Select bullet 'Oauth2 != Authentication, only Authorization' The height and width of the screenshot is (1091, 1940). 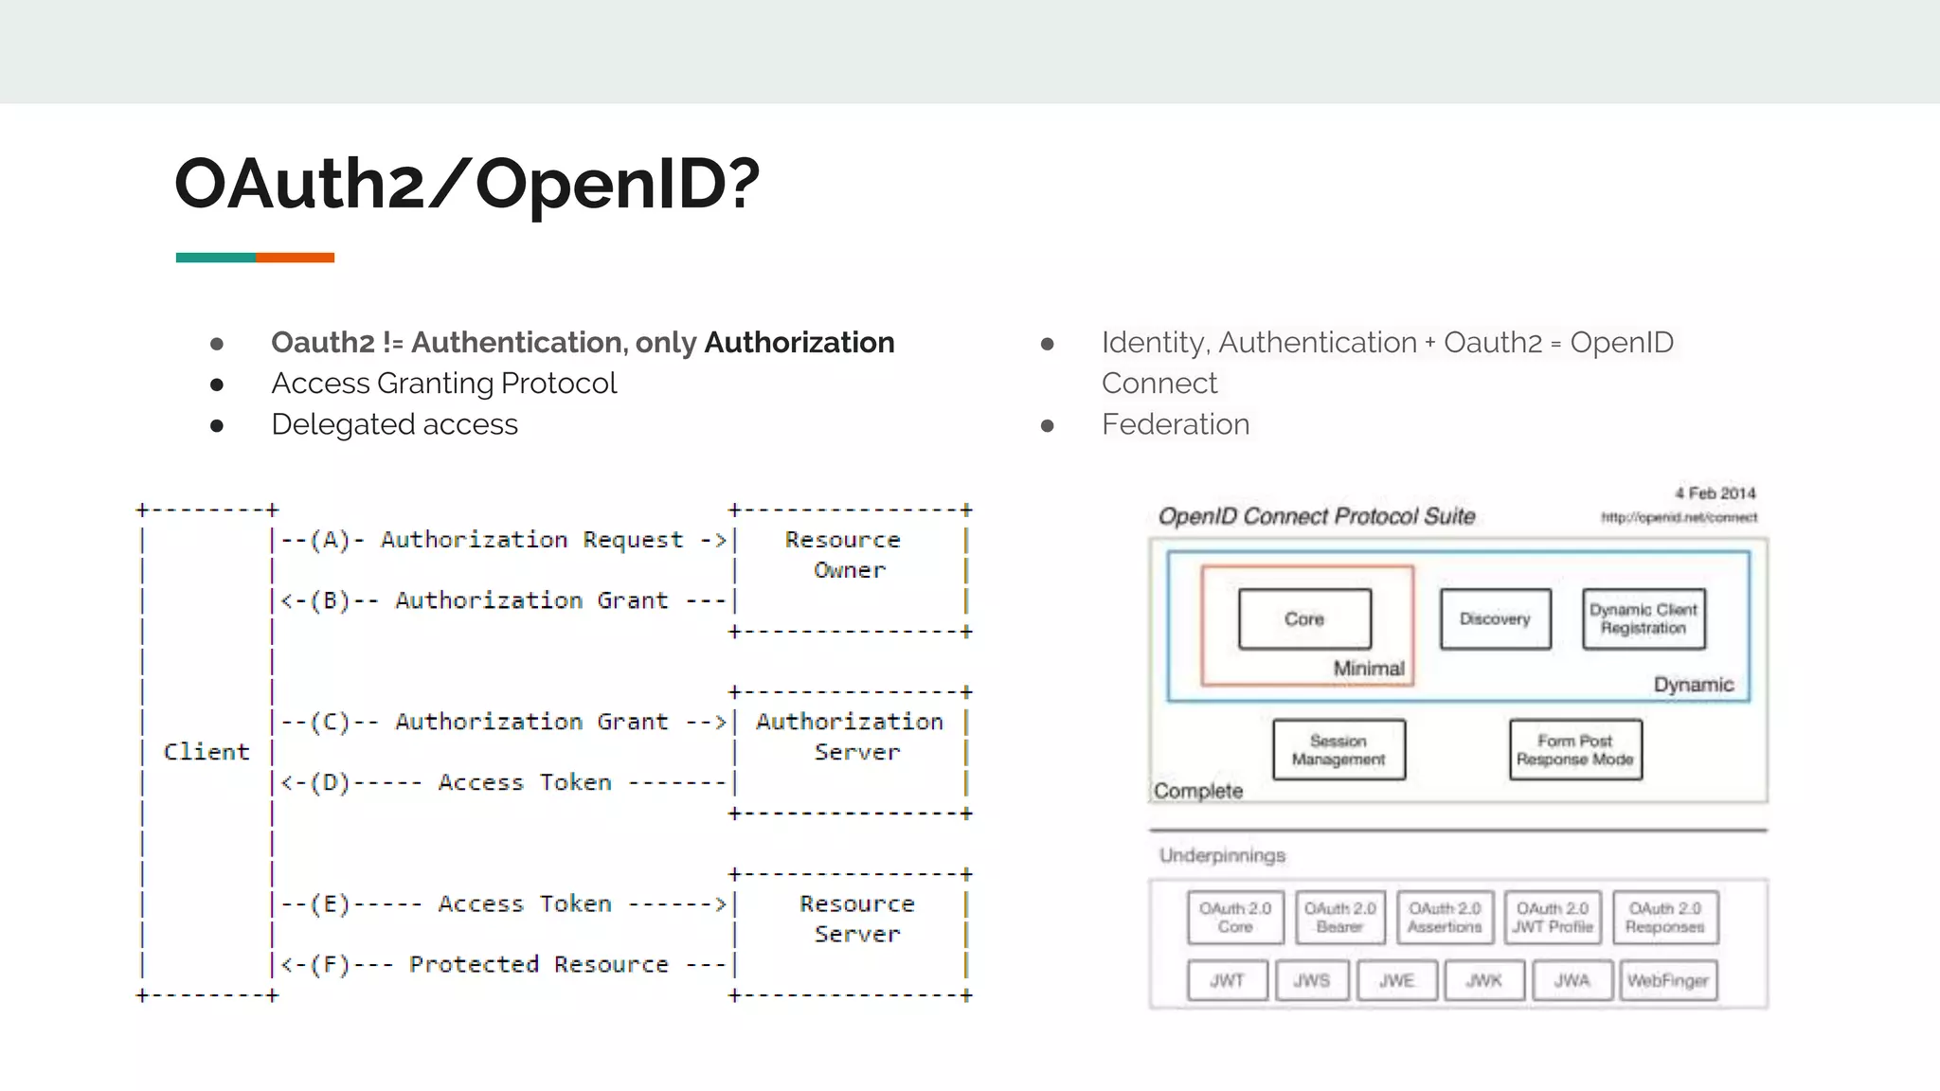(583, 342)
